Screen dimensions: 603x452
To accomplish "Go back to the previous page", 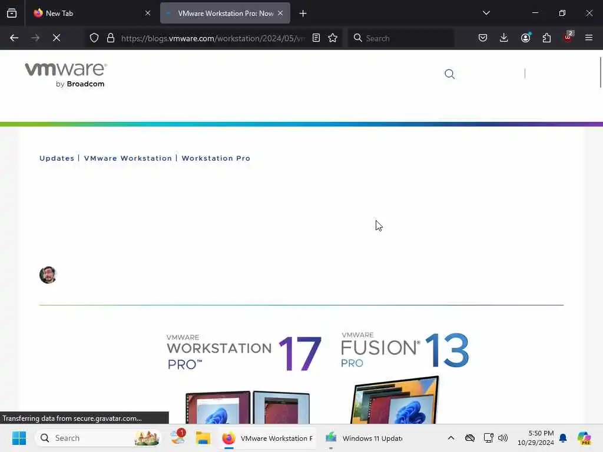I will 14,38.
